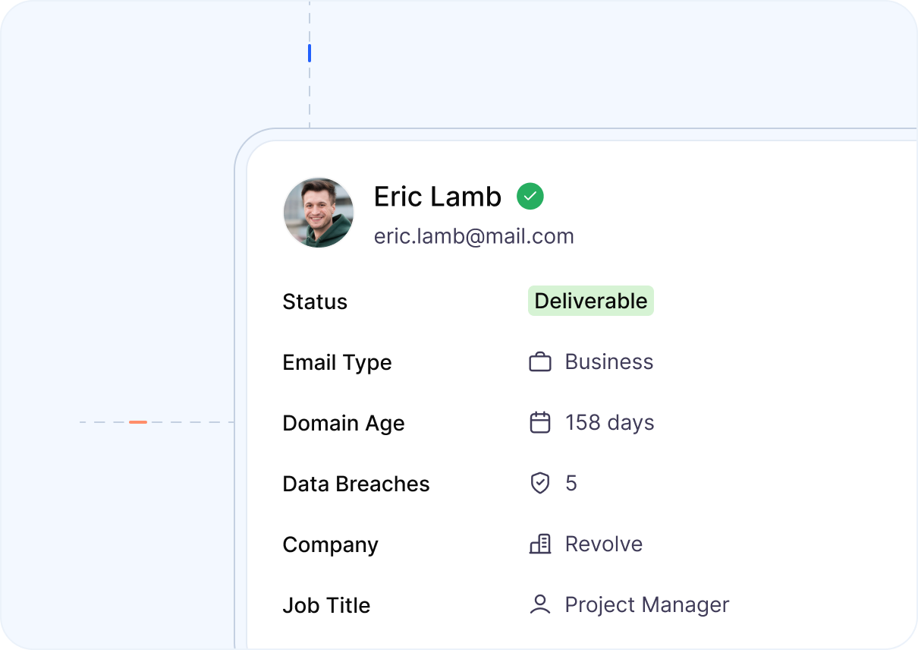Click the eric.lamb@mail.com email address
The image size is (918, 650).
click(474, 236)
